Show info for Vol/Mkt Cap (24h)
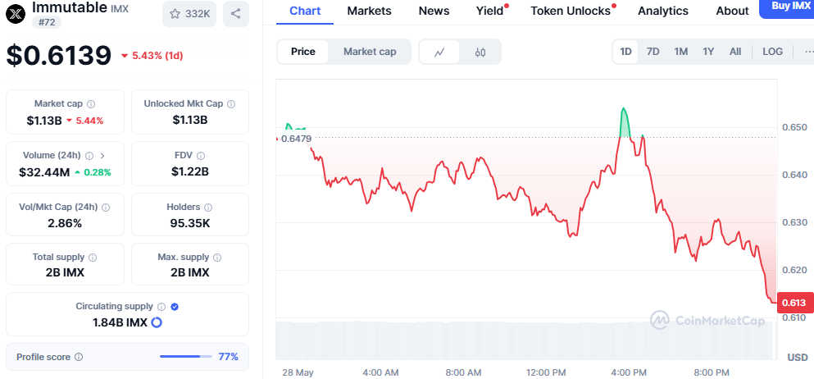 tap(106, 208)
